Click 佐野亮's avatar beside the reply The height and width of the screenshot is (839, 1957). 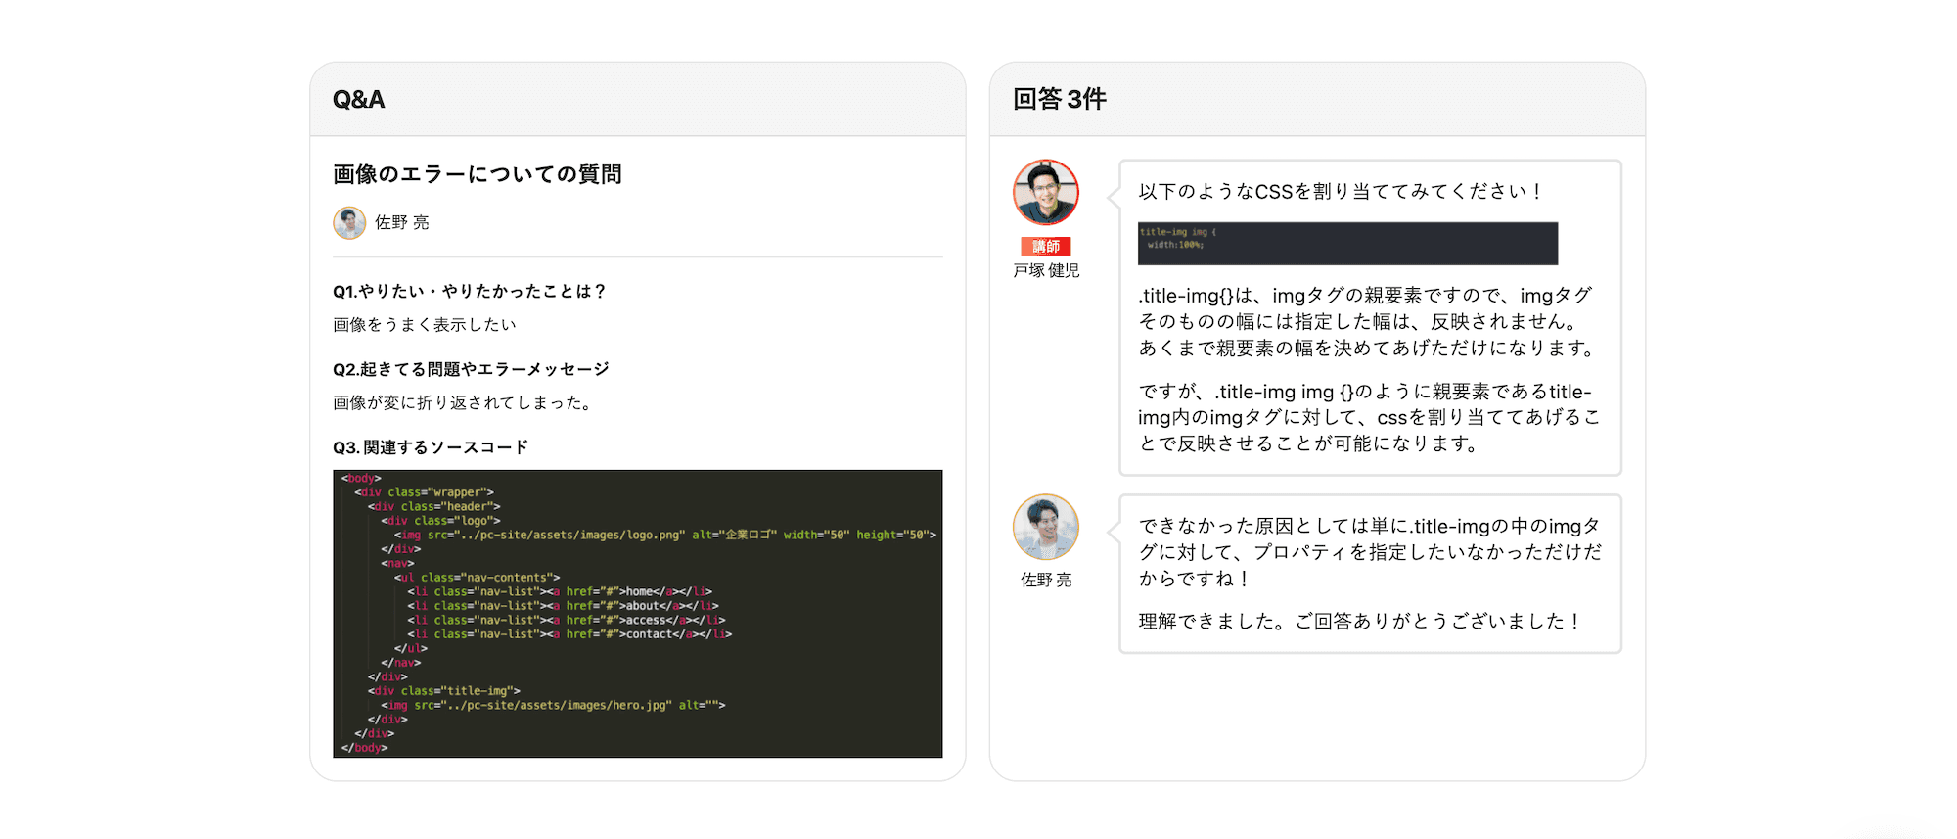tap(1046, 527)
